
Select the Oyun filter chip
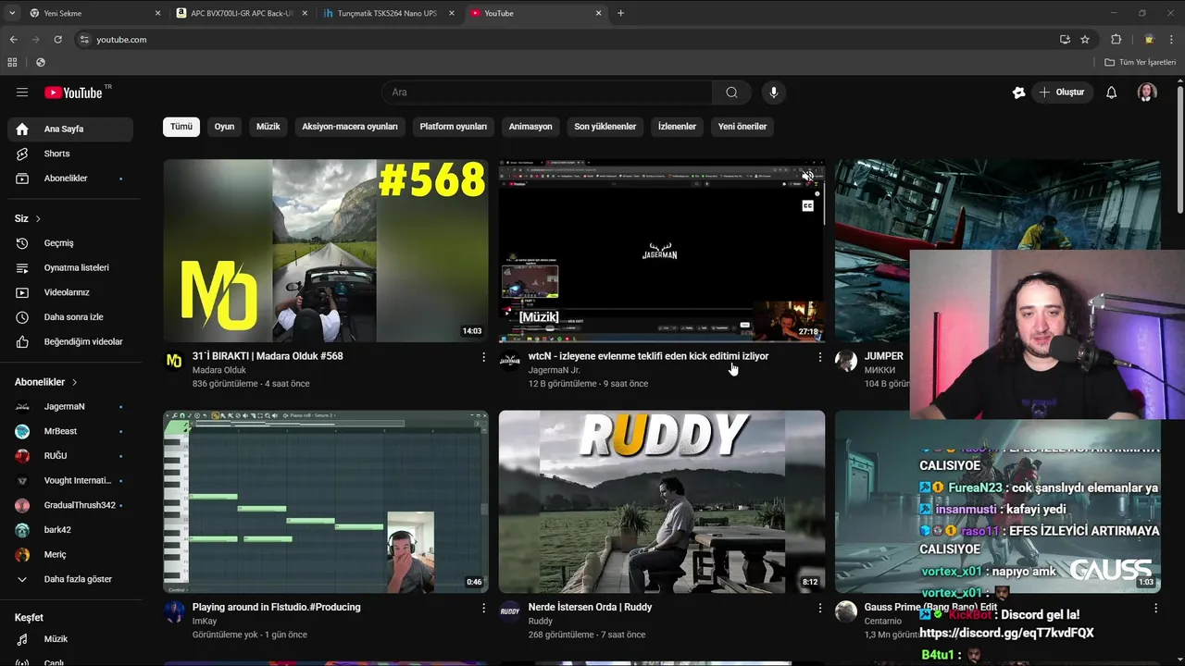pos(225,127)
